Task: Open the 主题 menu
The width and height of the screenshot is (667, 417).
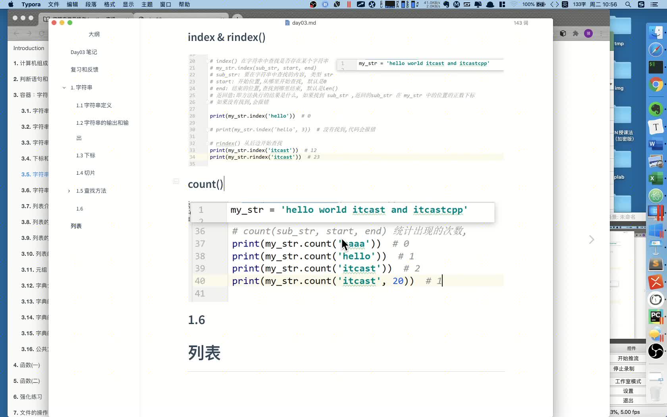Action: (x=147, y=4)
